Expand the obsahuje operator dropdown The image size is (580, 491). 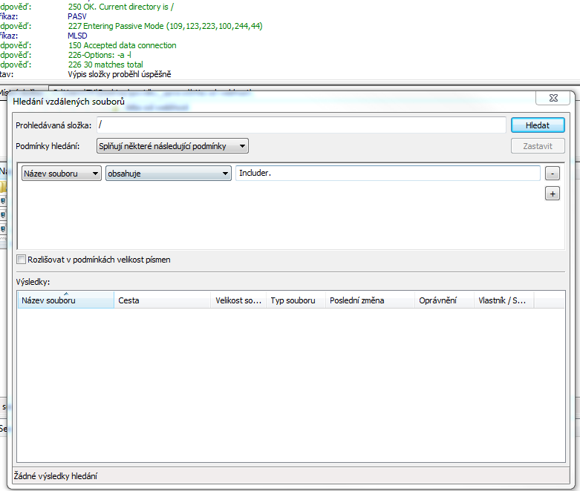coord(169,174)
